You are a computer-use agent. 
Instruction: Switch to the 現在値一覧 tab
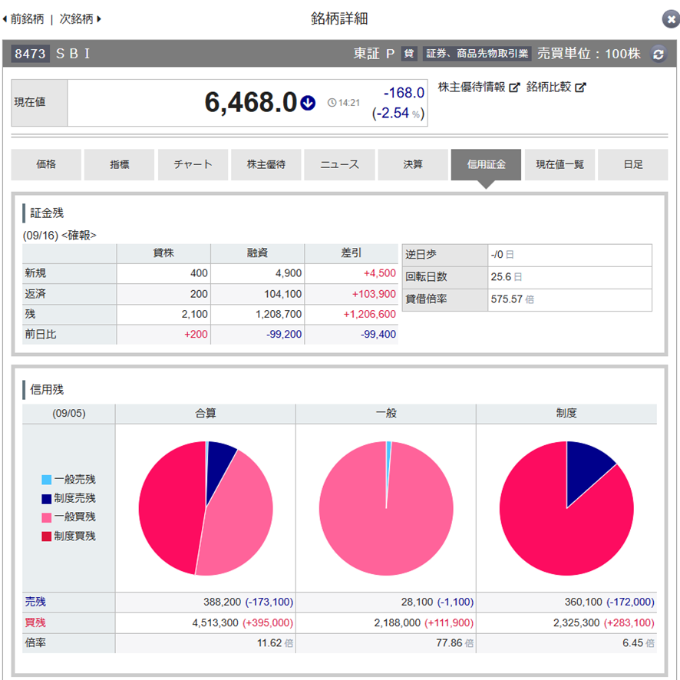(560, 164)
